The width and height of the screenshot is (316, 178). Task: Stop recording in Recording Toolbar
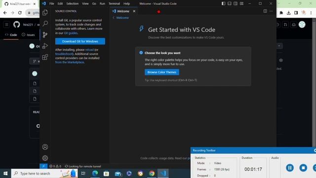[303, 168]
